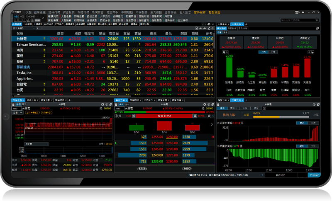Screen dimensions: 332x201
Task: Click the 勢均力敵 large-order yellow bar
Action: tap(281, 117)
